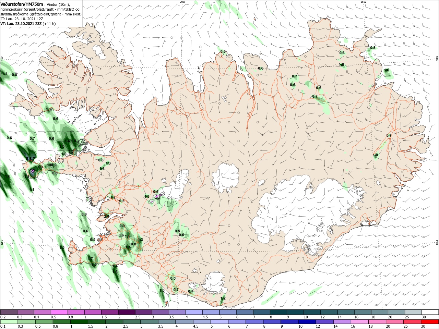Pick lower legend swatch starting at 14
Image resolution: width=439 pixels, height=329 pixels.
coord(342,322)
